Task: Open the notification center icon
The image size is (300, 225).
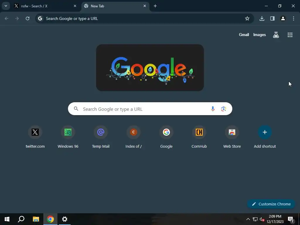Action: pyautogui.click(x=291, y=219)
